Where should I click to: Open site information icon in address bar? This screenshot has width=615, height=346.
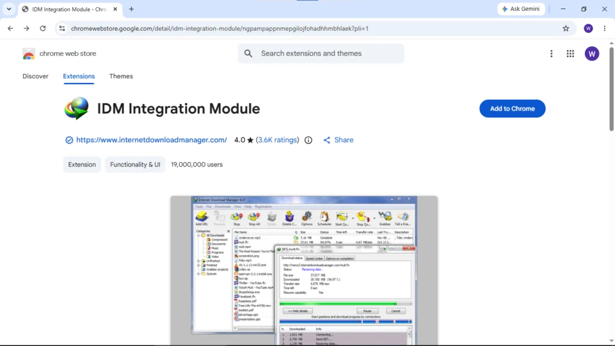point(62,28)
